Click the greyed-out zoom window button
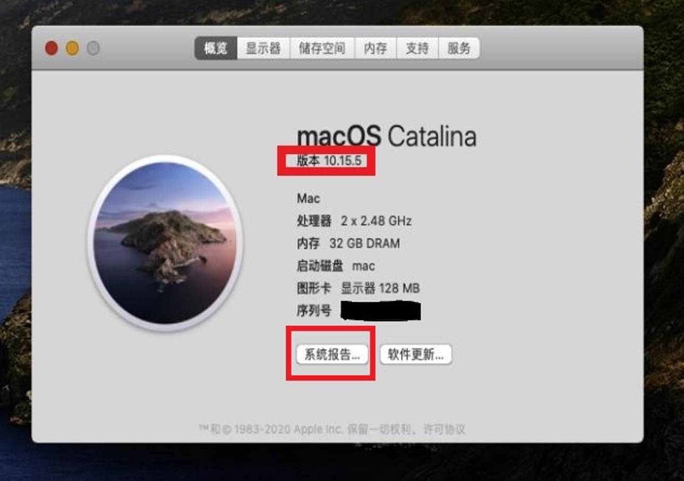 coord(93,48)
